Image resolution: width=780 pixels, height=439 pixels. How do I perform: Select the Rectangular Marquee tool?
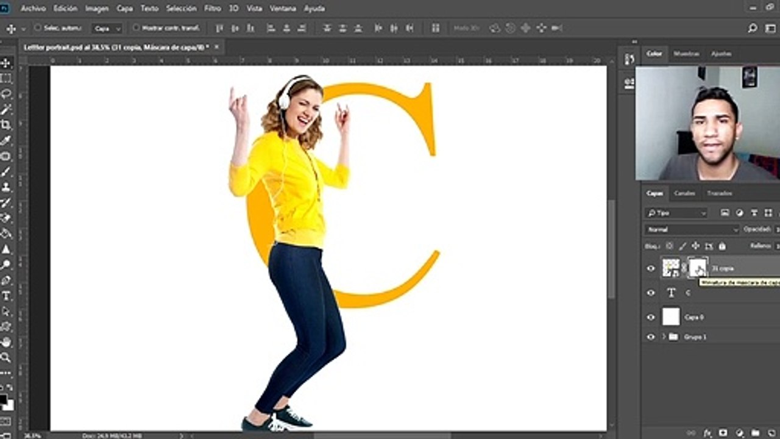[x=6, y=79]
